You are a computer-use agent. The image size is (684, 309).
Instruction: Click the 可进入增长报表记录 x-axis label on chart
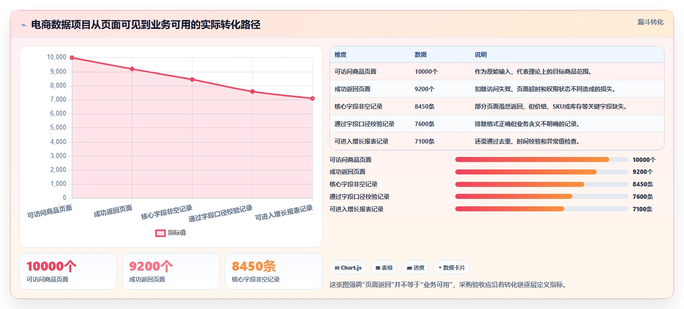point(284,213)
